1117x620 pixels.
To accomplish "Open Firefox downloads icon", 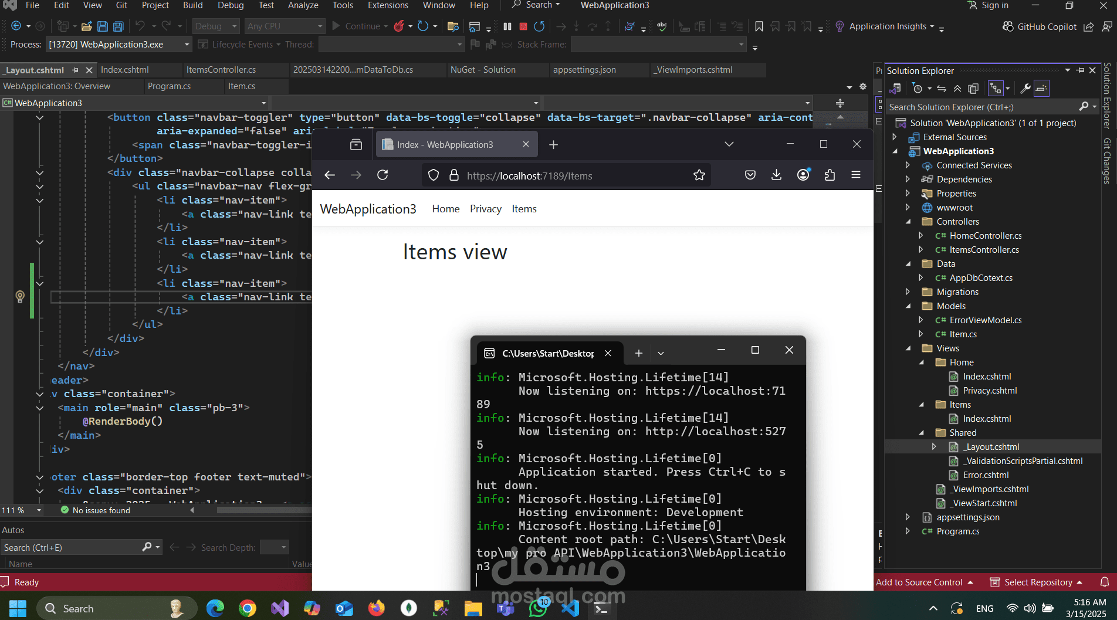I will coord(776,175).
